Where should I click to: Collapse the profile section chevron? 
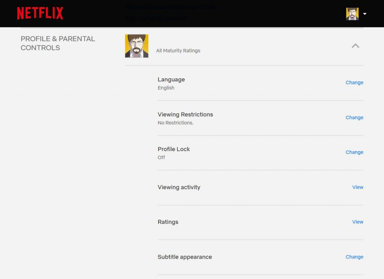pyautogui.click(x=355, y=46)
